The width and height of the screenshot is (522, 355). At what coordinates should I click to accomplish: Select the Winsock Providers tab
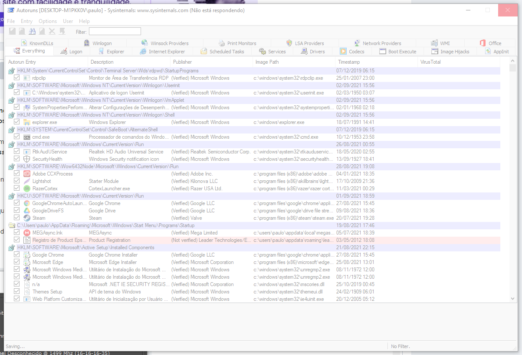(165, 43)
